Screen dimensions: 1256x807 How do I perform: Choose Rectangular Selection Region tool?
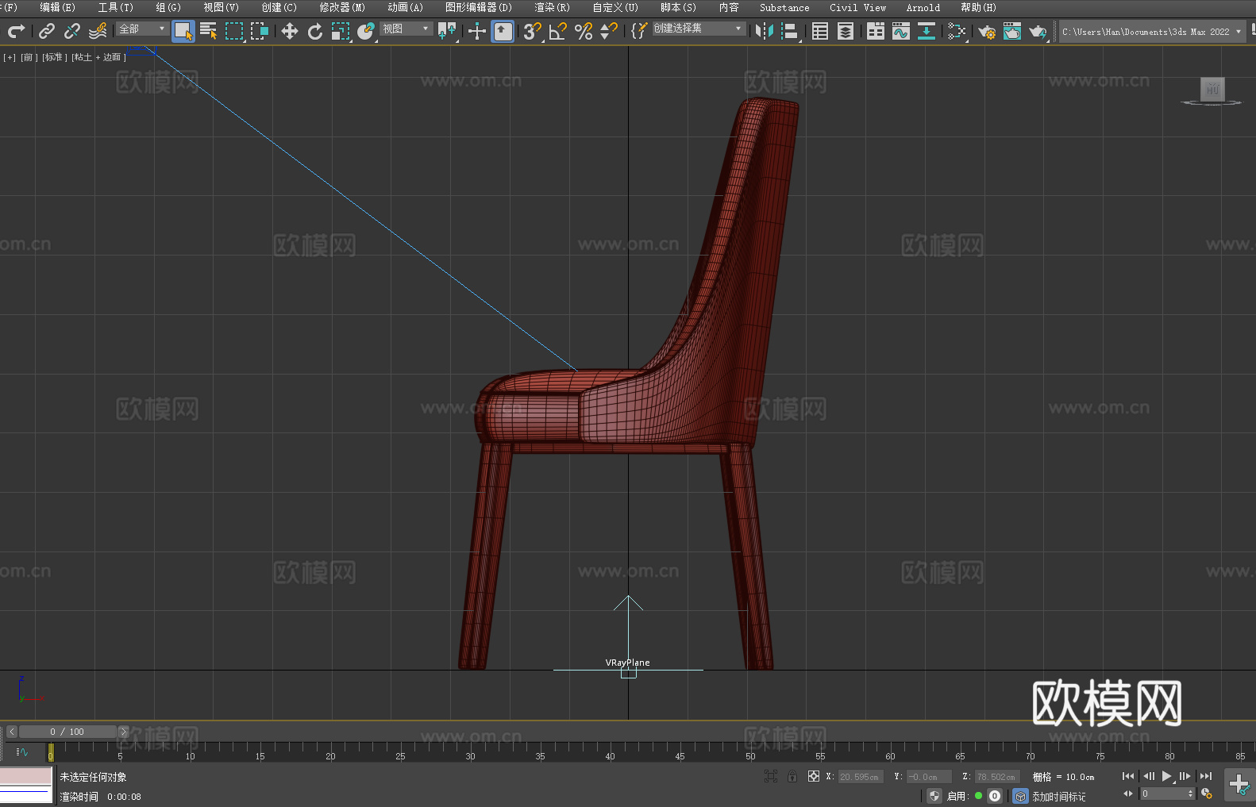[234, 31]
